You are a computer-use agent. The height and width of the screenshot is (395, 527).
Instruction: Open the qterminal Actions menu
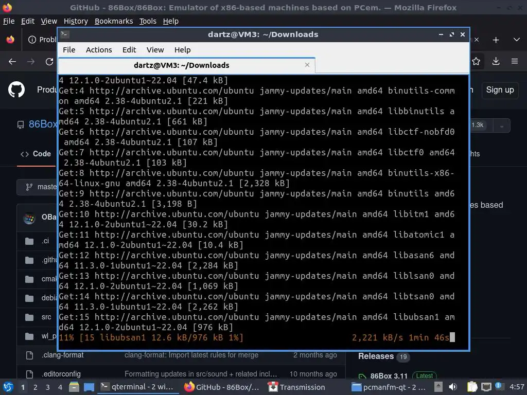(x=99, y=50)
